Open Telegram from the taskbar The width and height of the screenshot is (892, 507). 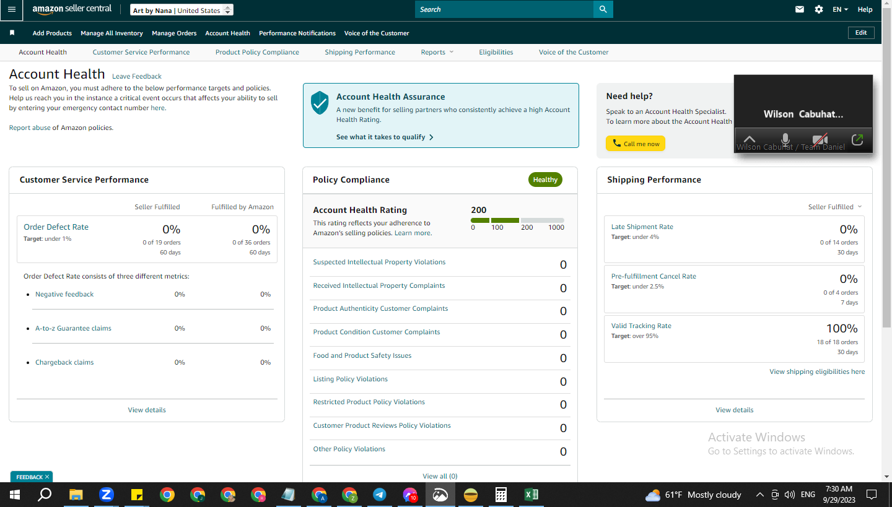[x=380, y=495]
